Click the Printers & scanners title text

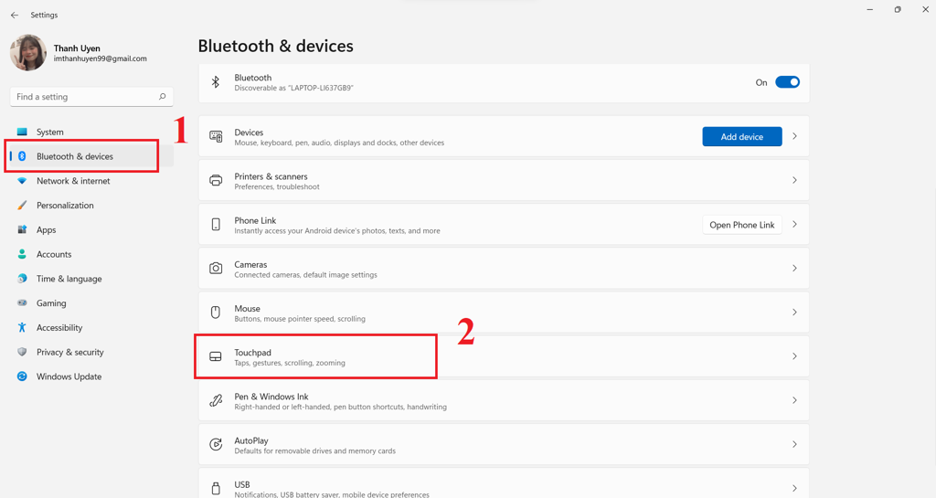[x=271, y=176]
